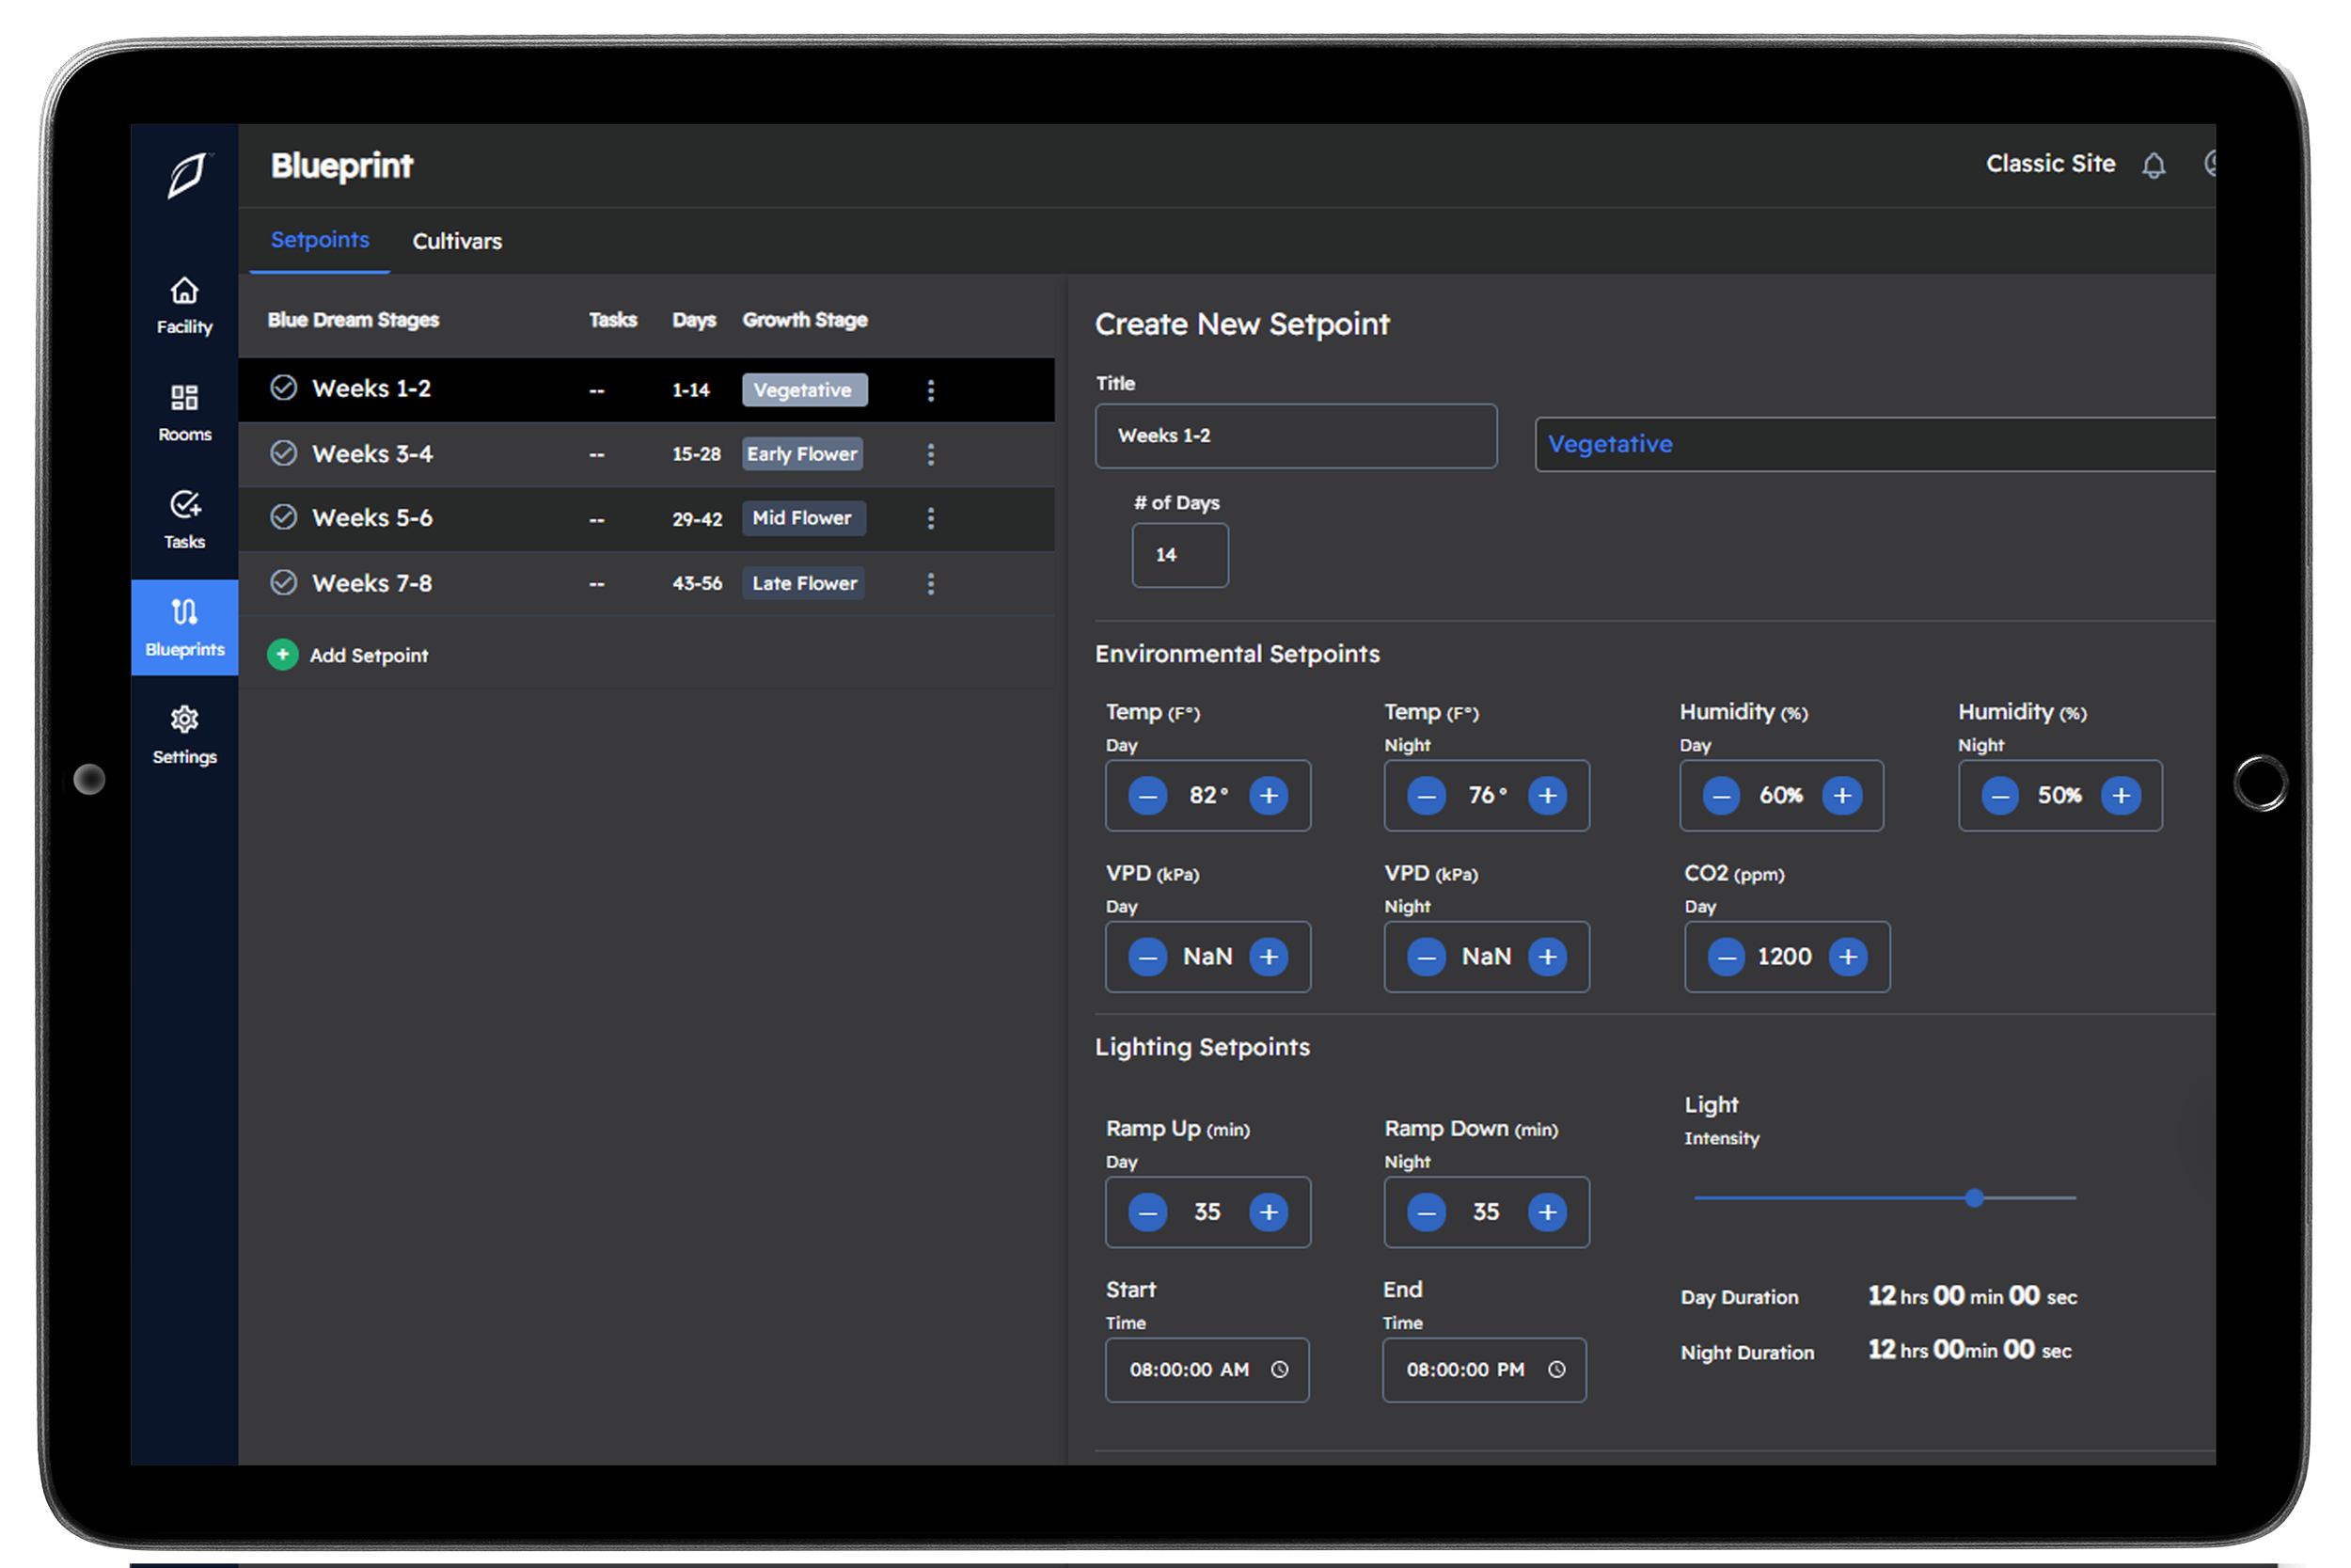
Task: Open clock picker in Start Time field
Action: click(x=1280, y=1369)
